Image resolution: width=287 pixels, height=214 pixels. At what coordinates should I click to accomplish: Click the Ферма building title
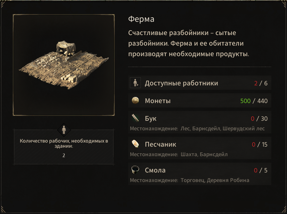click(141, 19)
